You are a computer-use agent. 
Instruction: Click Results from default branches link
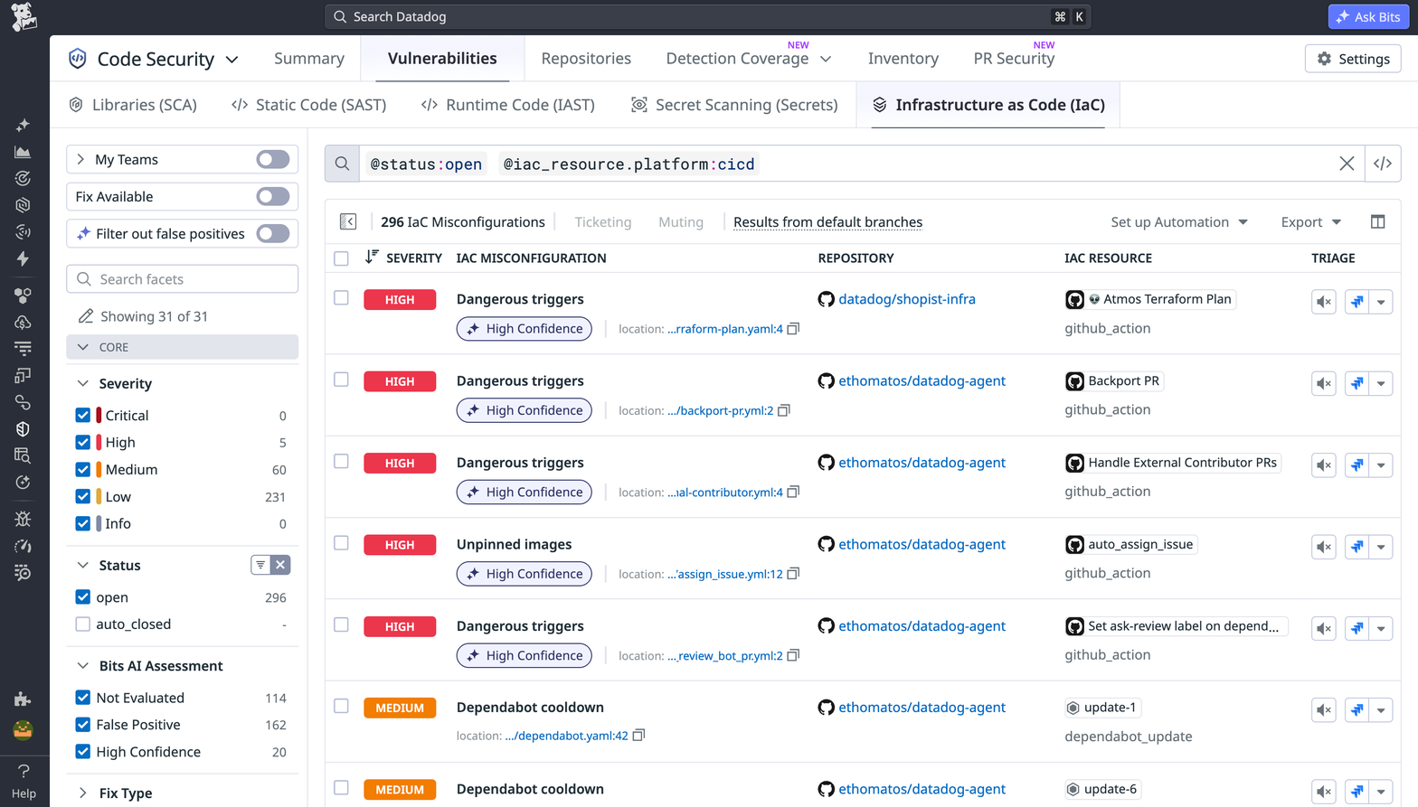point(827,221)
